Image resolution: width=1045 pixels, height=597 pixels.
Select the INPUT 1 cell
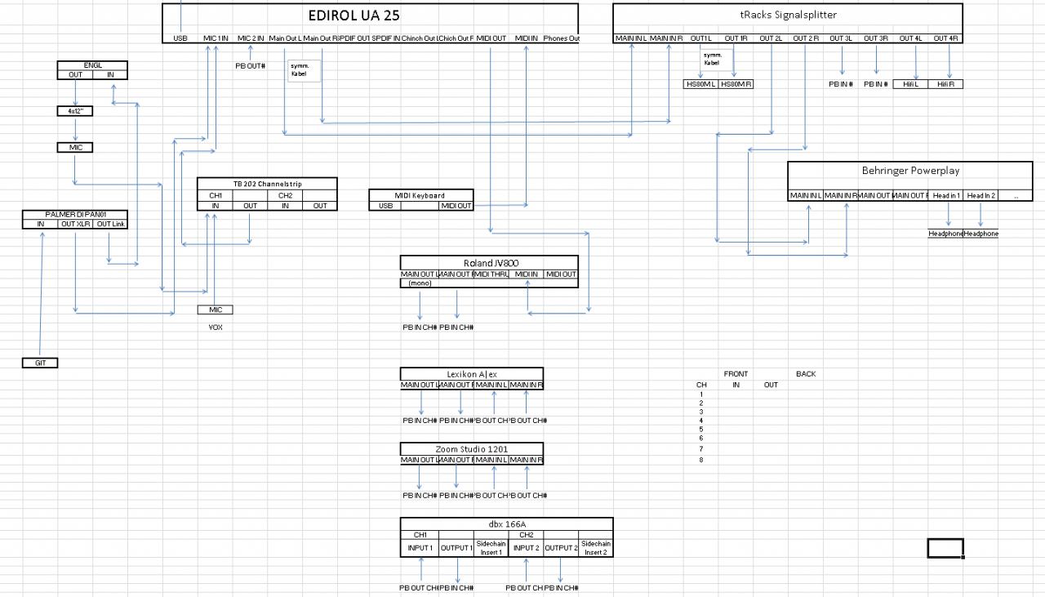[420, 548]
